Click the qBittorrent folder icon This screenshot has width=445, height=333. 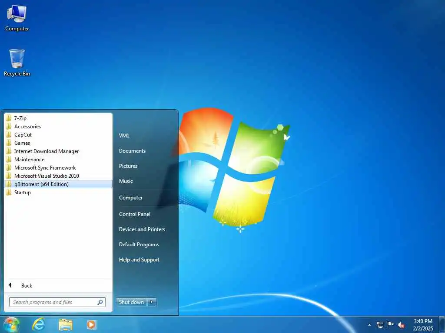pyautogui.click(x=9, y=184)
